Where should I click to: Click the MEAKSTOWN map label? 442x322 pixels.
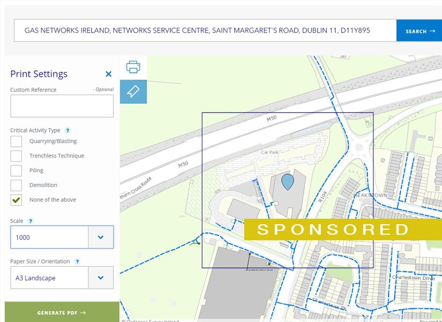[370, 195]
